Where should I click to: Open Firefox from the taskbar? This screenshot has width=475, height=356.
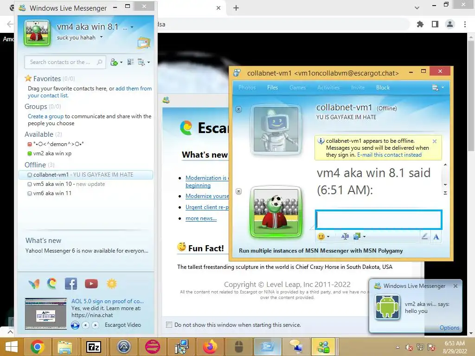[210, 347]
